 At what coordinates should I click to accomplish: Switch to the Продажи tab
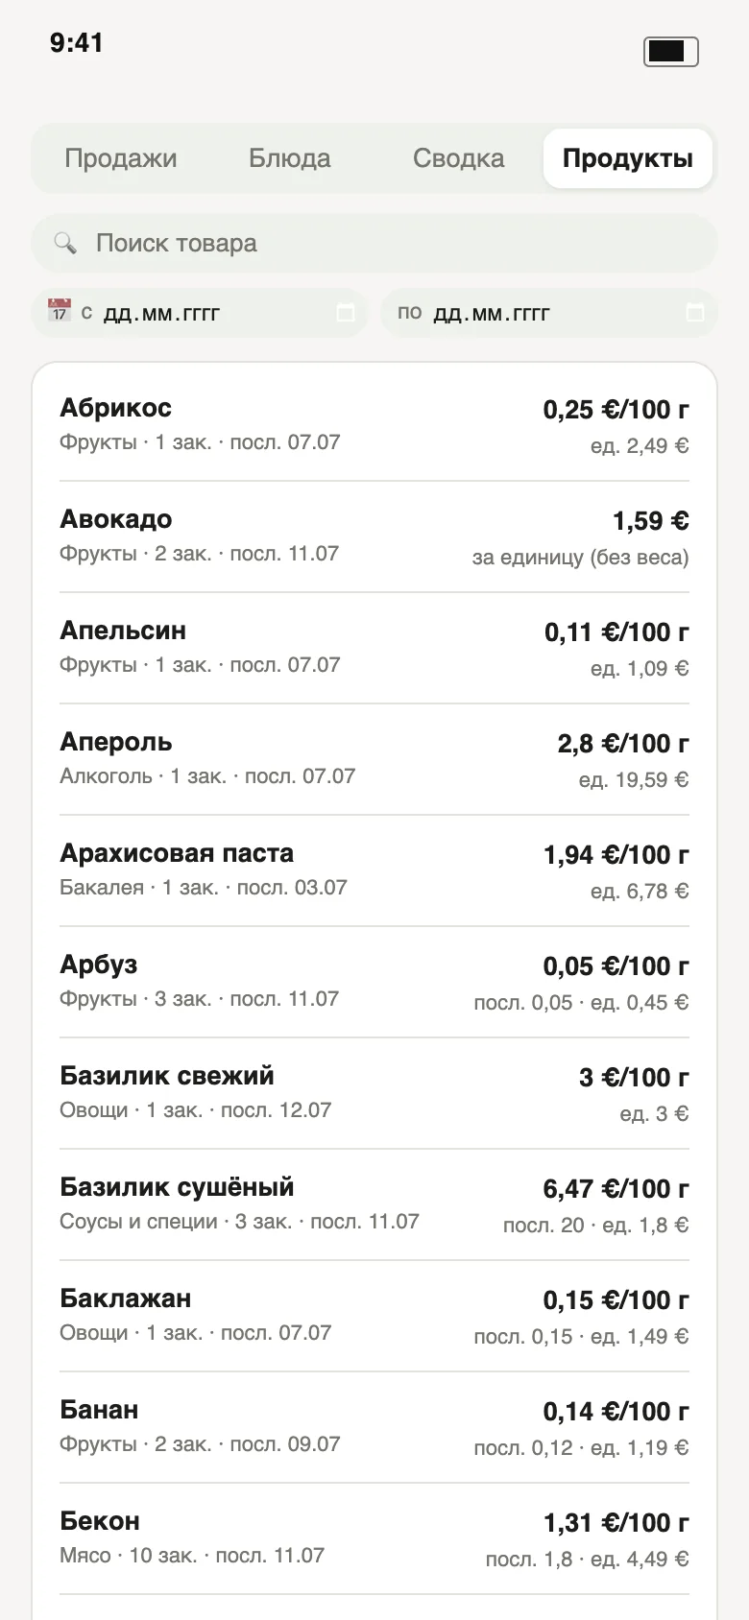[x=121, y=158]
